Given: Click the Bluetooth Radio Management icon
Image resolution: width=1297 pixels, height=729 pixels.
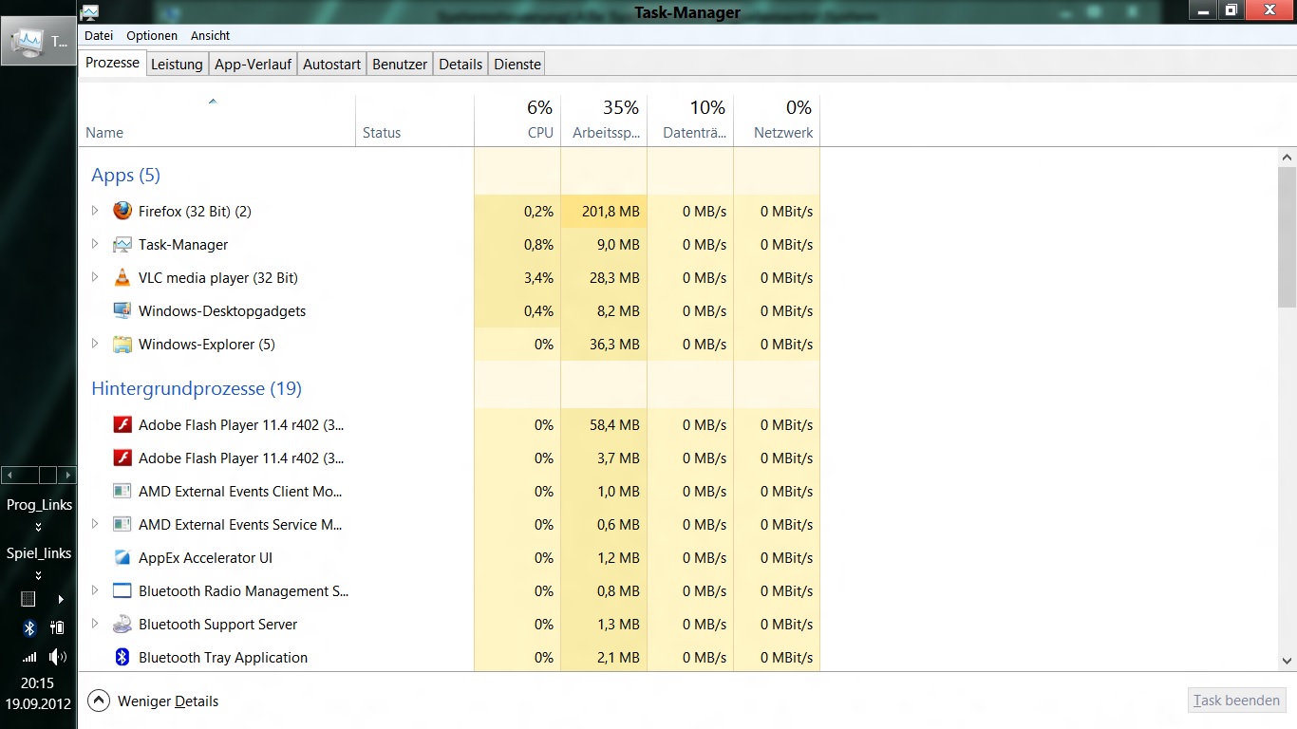Looking at the screenshot, I should pyautogui.click(x=122, y=590).
